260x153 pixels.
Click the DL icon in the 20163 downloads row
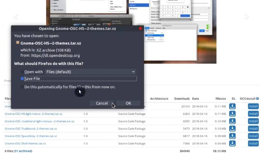(232, 106)
